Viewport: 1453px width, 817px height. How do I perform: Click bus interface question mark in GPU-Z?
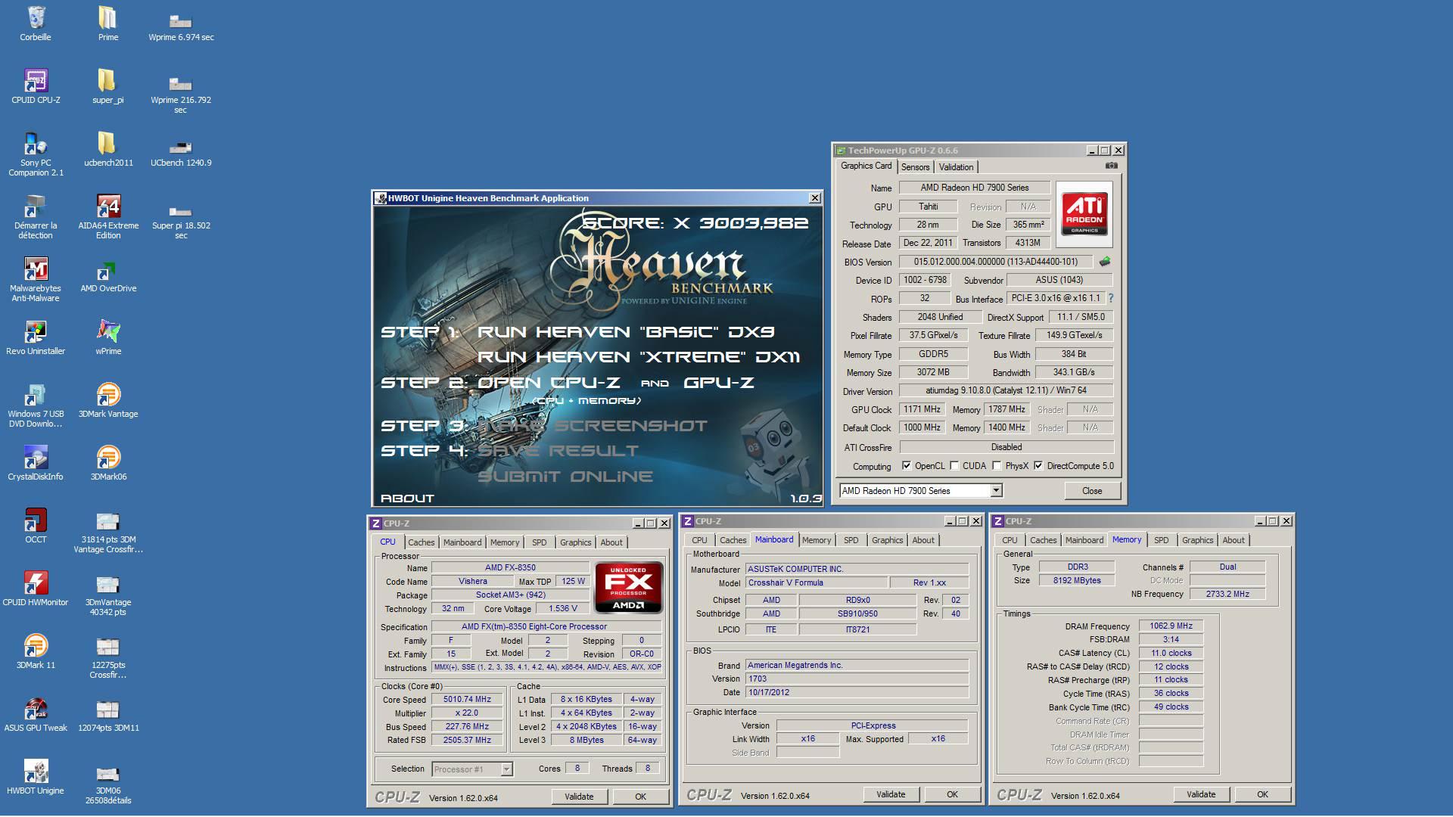(x=1111, y=298)
